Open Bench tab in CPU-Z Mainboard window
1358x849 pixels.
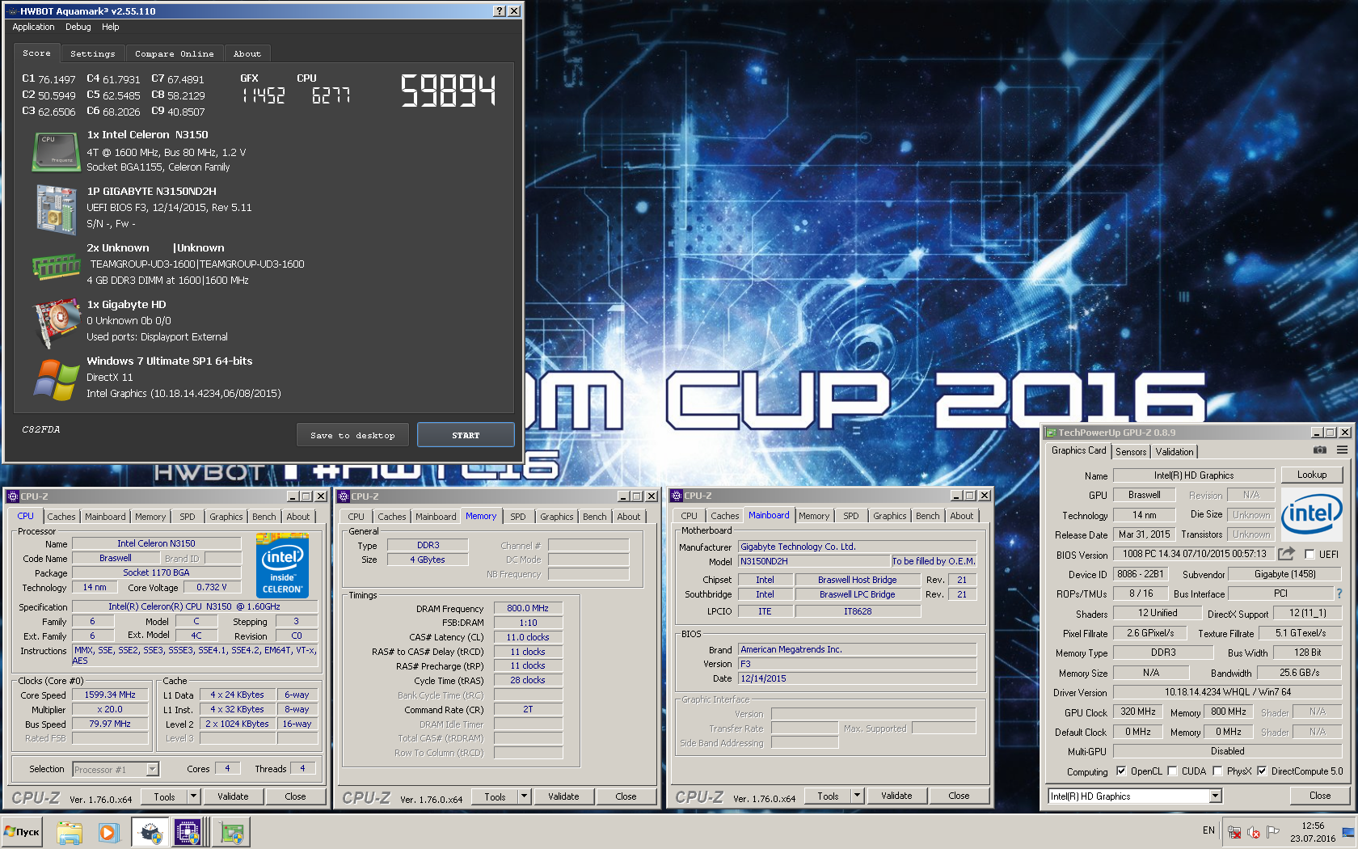(927, 516)
